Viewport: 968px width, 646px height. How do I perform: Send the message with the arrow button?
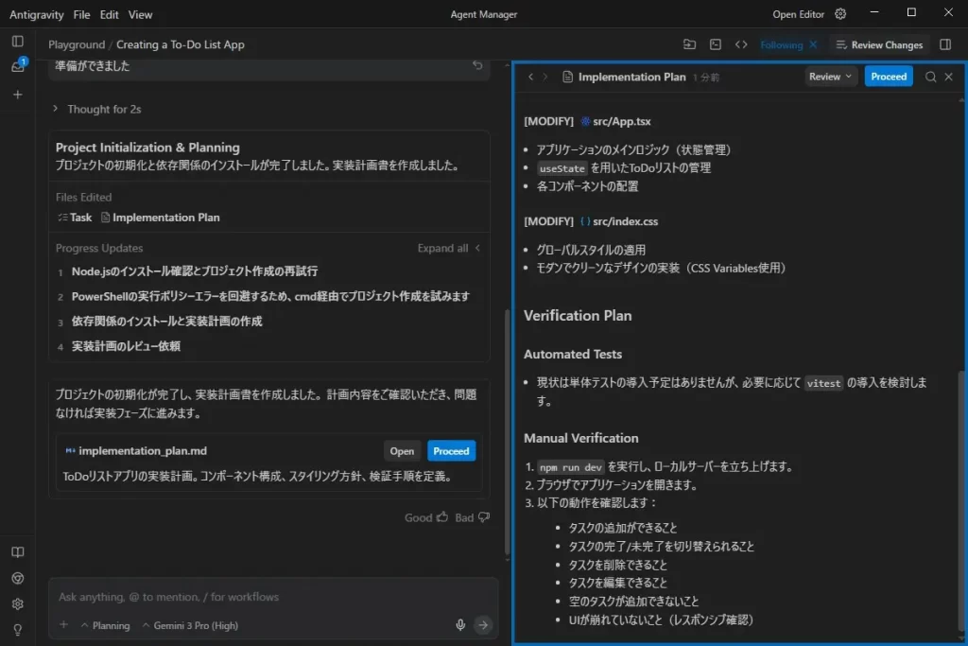[483, 625]
